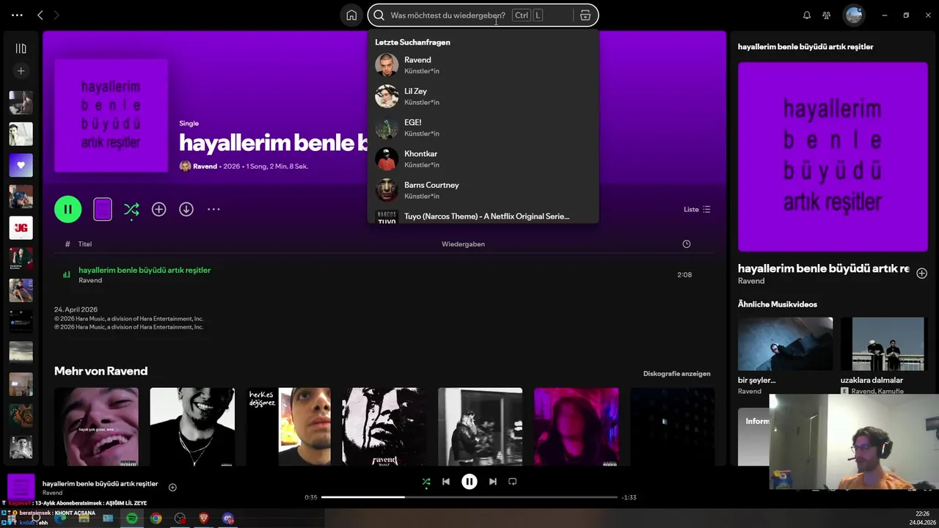Click the Ravend link in now-playing panel

click(751, 281)
